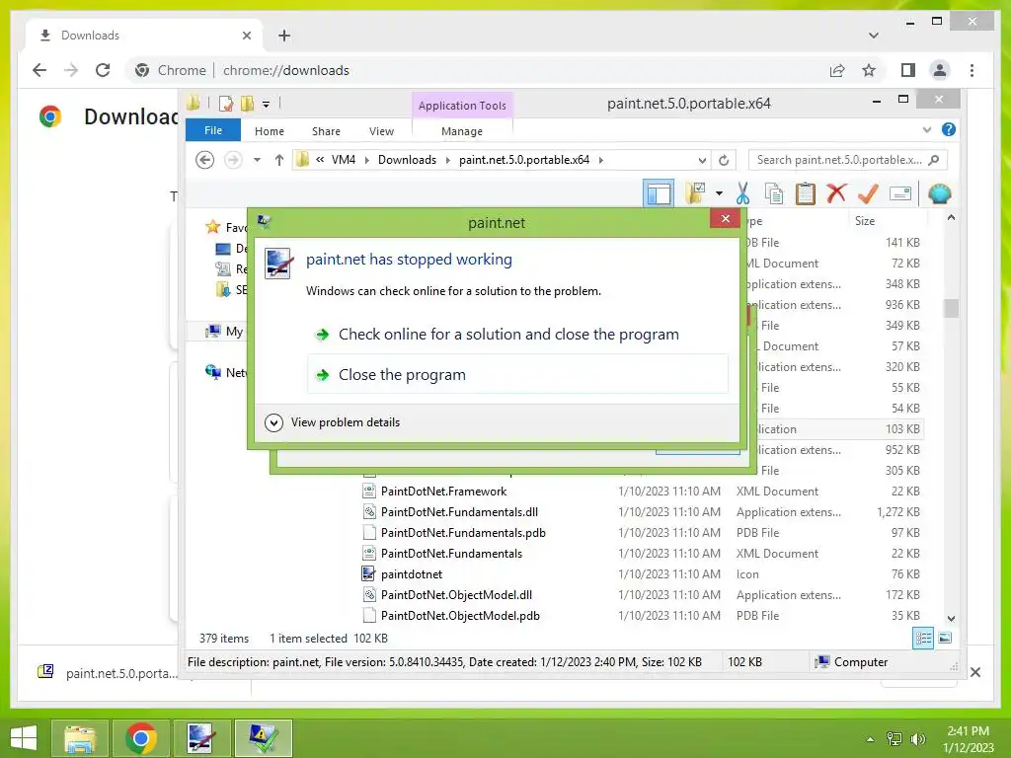The width and height of the screenshot is (1011, 758).
Task: Switch to the Share ribbon tab
Action: [x=326, y=131]
